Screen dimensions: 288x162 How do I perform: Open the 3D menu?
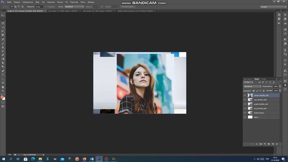(x=67, y=2)
